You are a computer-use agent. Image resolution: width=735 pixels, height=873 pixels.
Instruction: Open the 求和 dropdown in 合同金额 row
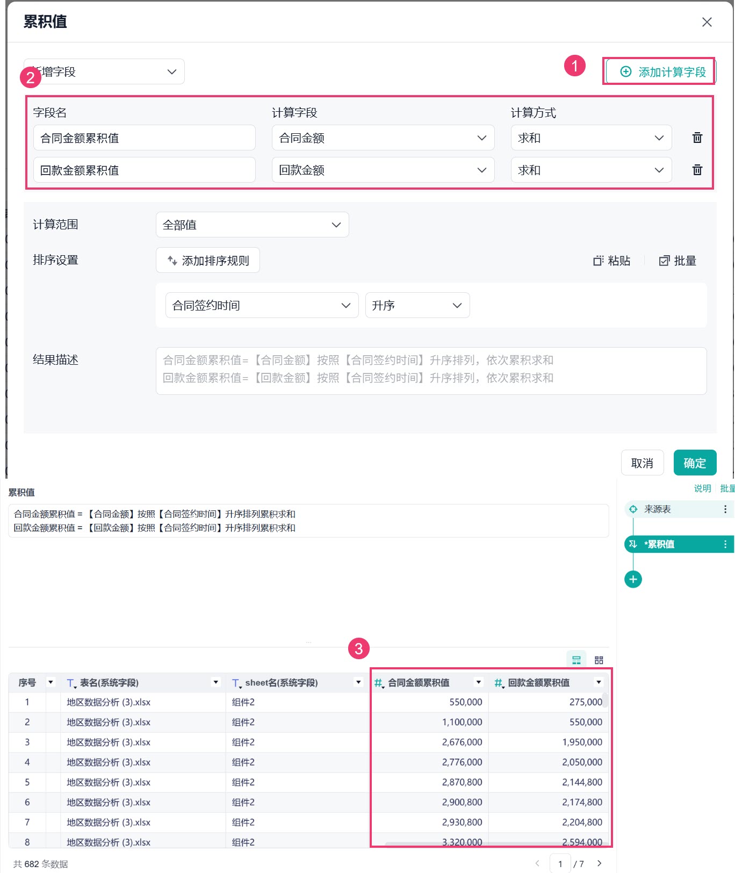(x=591, y=138)
